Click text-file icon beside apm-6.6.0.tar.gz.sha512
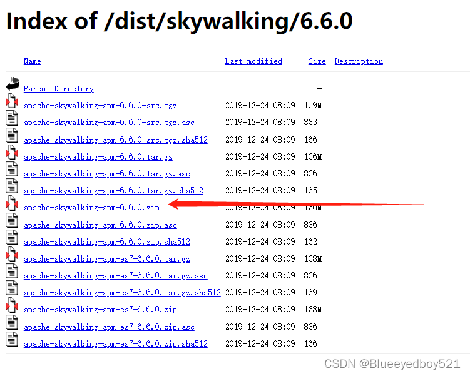Image resolution: width=470 pixels, height=376 pixels. pos(12,186)
